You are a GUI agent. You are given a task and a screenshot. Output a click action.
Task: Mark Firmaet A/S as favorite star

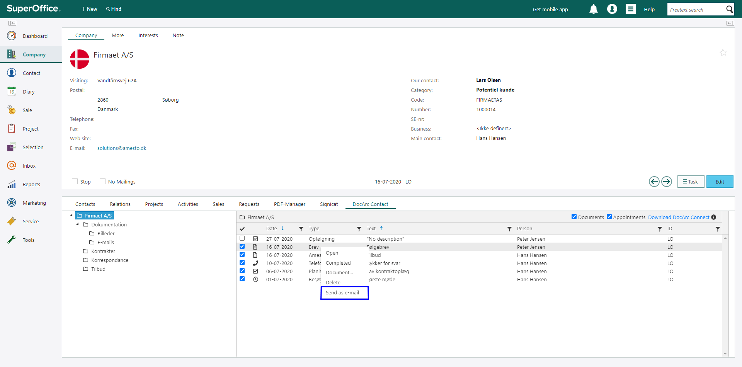coord(723,53)
